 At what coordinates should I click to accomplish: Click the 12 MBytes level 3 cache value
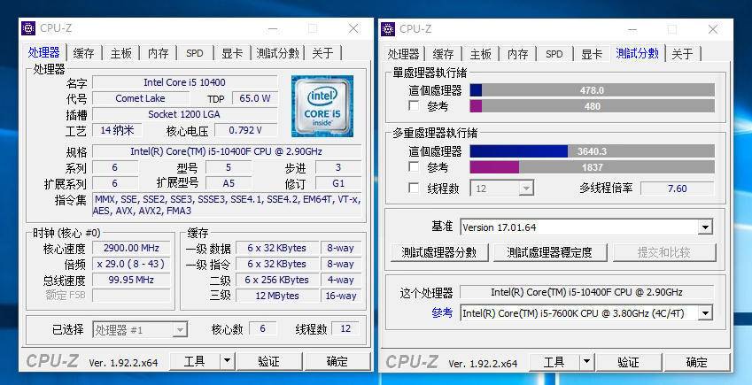pyautogui.click(x=277, y=296)
